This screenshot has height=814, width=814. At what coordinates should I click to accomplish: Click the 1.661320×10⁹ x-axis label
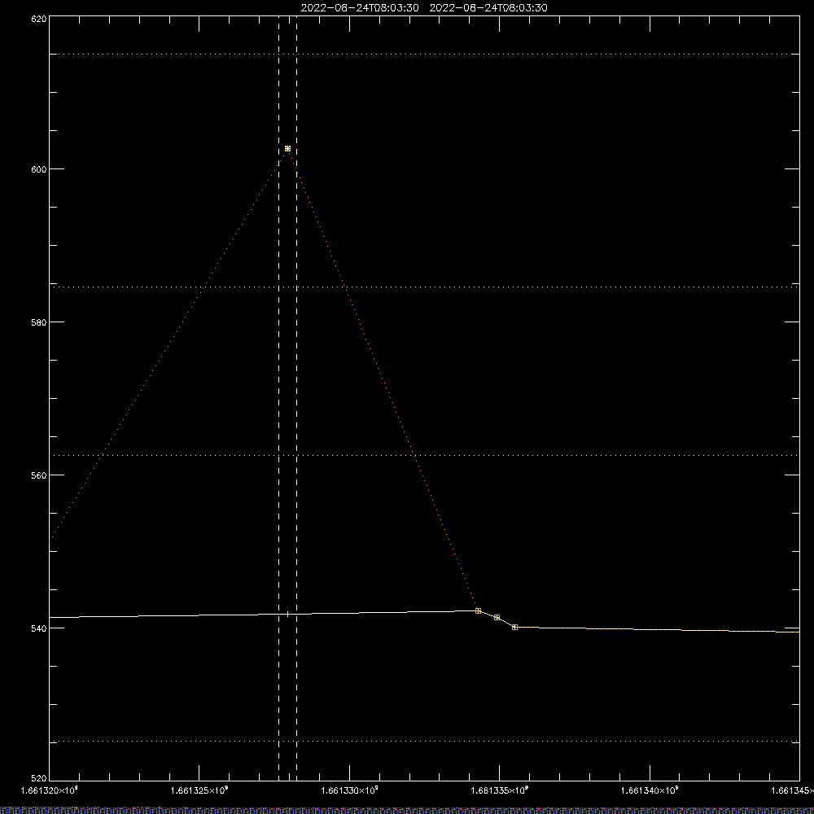coord(50,790)
